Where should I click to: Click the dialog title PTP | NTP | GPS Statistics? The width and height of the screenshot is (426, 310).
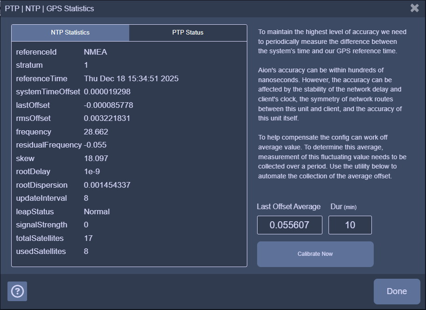point(49,8)
